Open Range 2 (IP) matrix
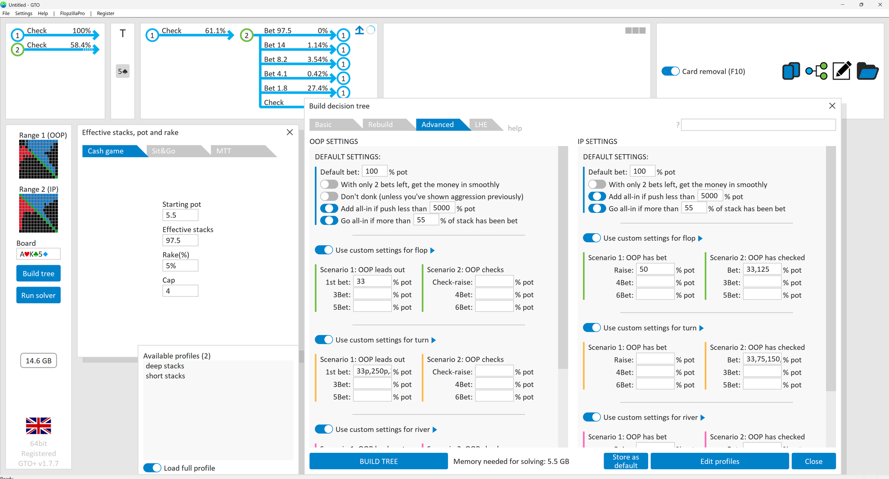889x479 pixels. (x=38, y=213)
